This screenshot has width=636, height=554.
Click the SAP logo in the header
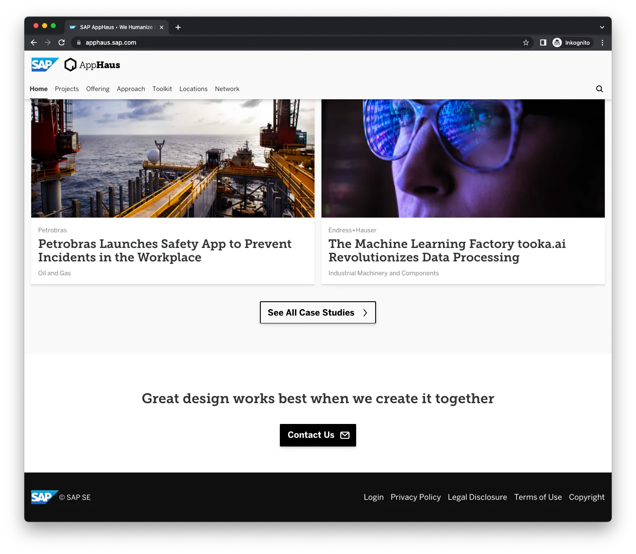tap(44, 65)
